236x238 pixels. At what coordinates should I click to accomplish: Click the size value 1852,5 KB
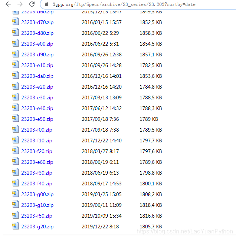click(151, 22)
